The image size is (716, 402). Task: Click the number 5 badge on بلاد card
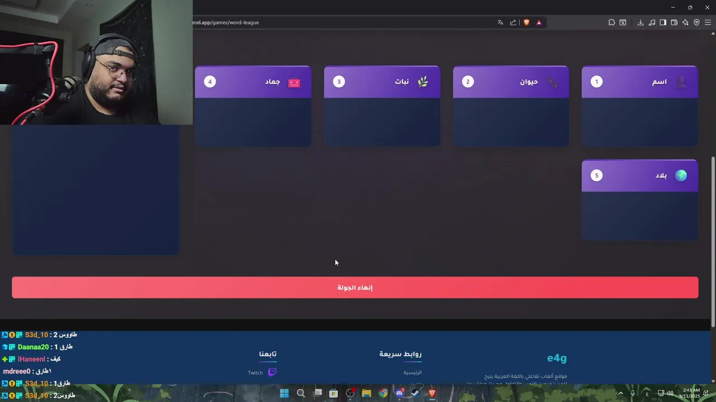tap(596, 175)
